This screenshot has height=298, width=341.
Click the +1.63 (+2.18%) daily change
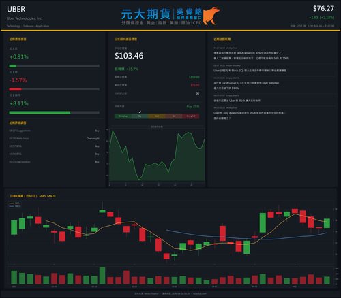321,18
